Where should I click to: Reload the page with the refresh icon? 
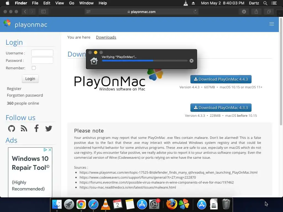[x=195, y=12]
